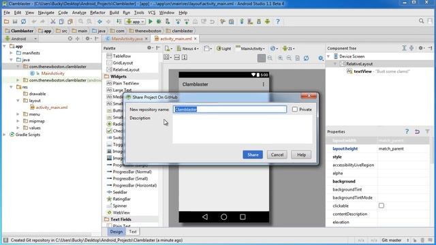This screenshot has height=245, width=436.
Task: Open the VCS menu
Action: [151, 12]
